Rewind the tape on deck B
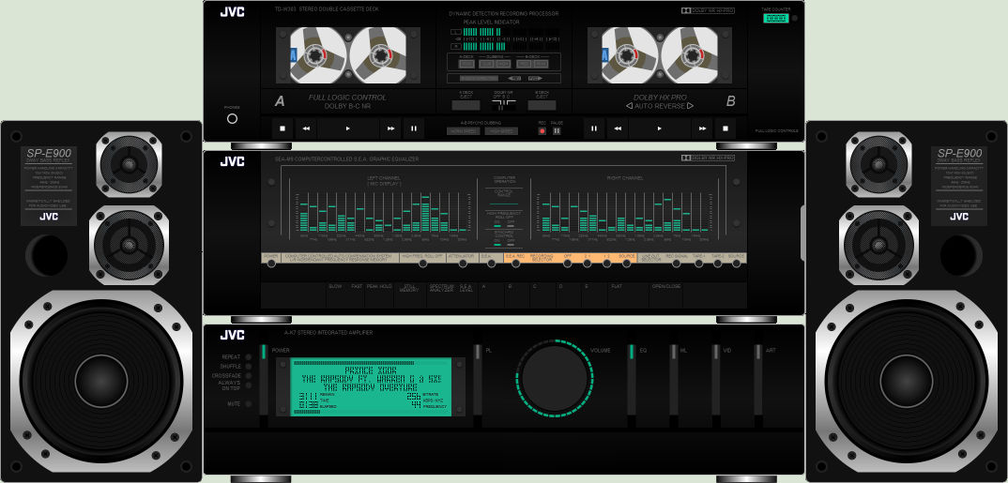This screenshot has width=1008, height=483. (618, 128)
